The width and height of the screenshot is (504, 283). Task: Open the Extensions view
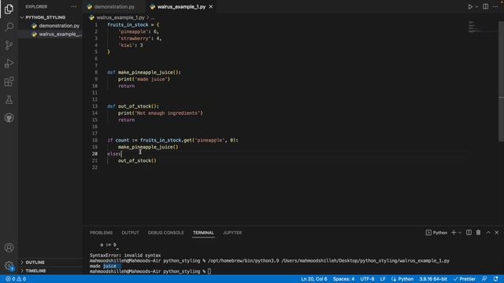[9, 82]
